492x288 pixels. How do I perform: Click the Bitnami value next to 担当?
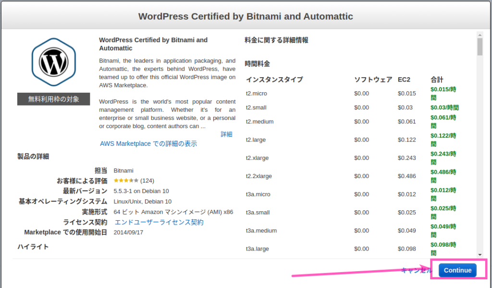pyautogui.click(x=123, y=170)
